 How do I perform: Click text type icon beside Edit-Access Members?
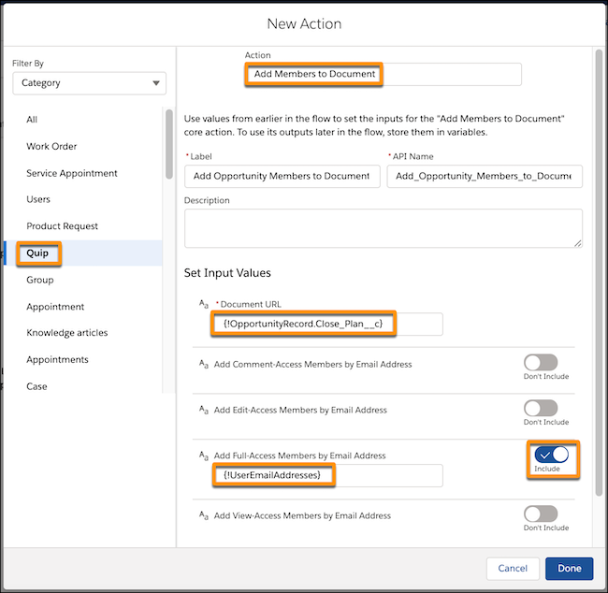click(204, 409)
